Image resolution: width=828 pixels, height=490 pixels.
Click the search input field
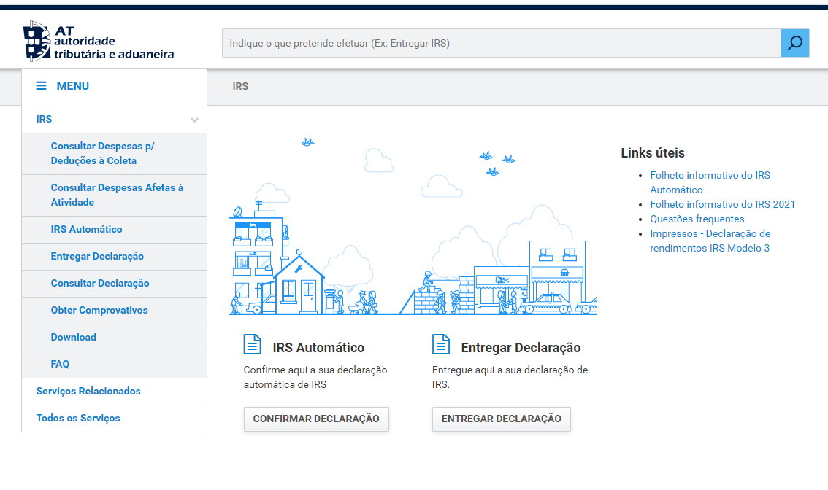(x=501, y=43)
